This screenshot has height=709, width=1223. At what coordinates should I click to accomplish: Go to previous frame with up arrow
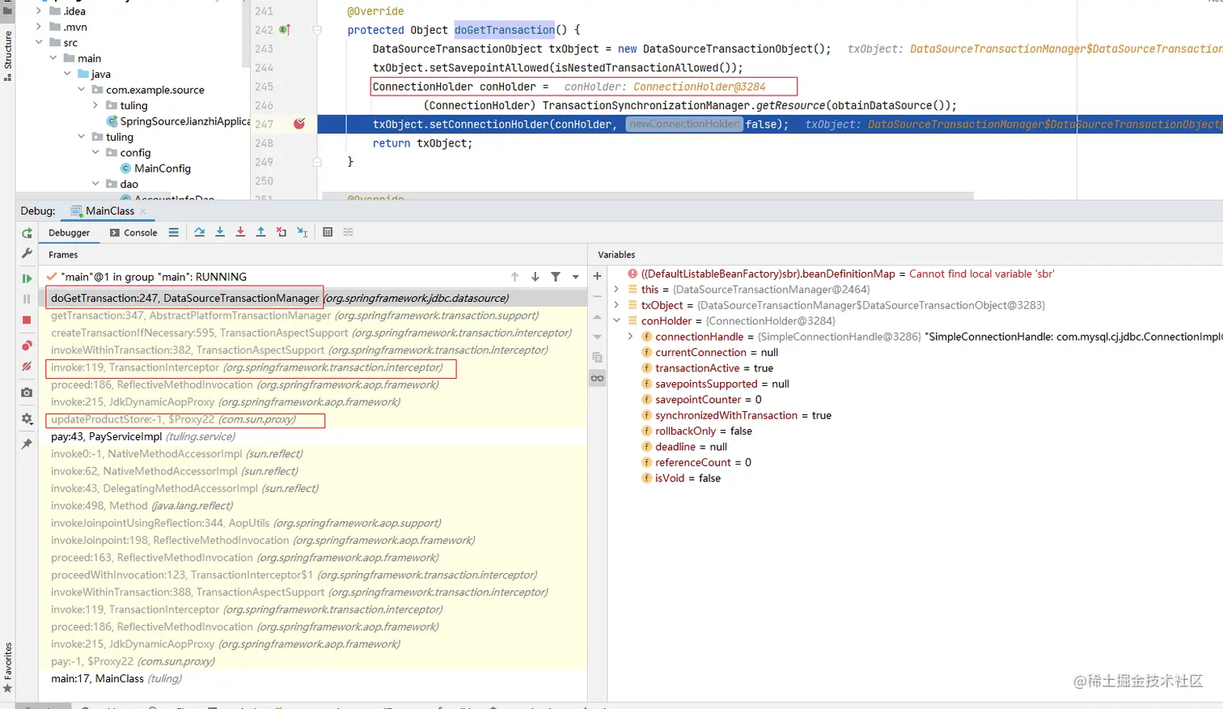pyautogui.click(x=514, y=277)
